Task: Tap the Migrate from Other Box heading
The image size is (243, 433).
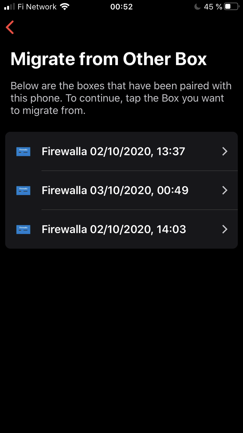Action: pos(109,59)
